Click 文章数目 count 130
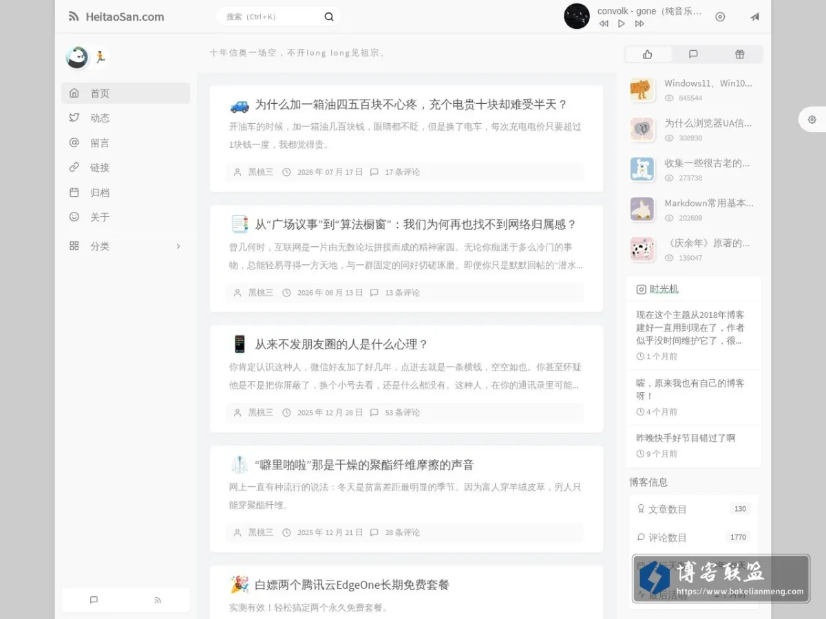 [x=740, y=509]
